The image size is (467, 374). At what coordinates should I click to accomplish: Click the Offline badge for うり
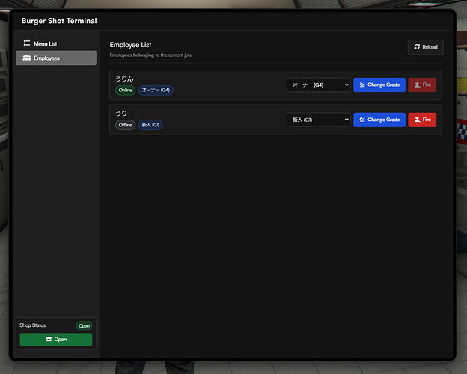[x=126, y=125]
